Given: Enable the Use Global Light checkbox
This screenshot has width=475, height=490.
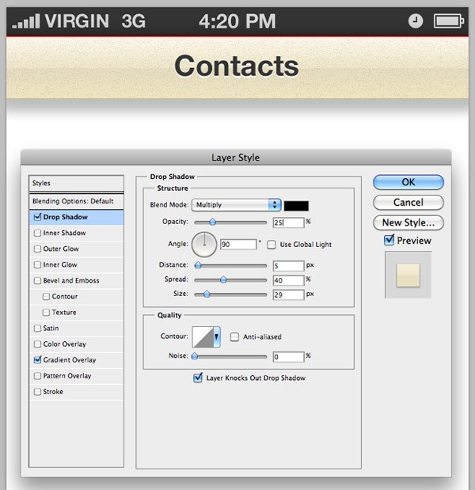Looking at the screenshot, I should point(272,245).
